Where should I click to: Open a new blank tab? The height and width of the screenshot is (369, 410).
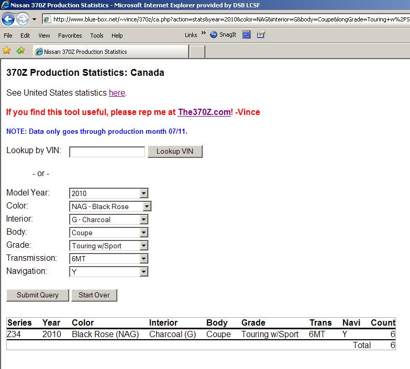coord(197,52)
